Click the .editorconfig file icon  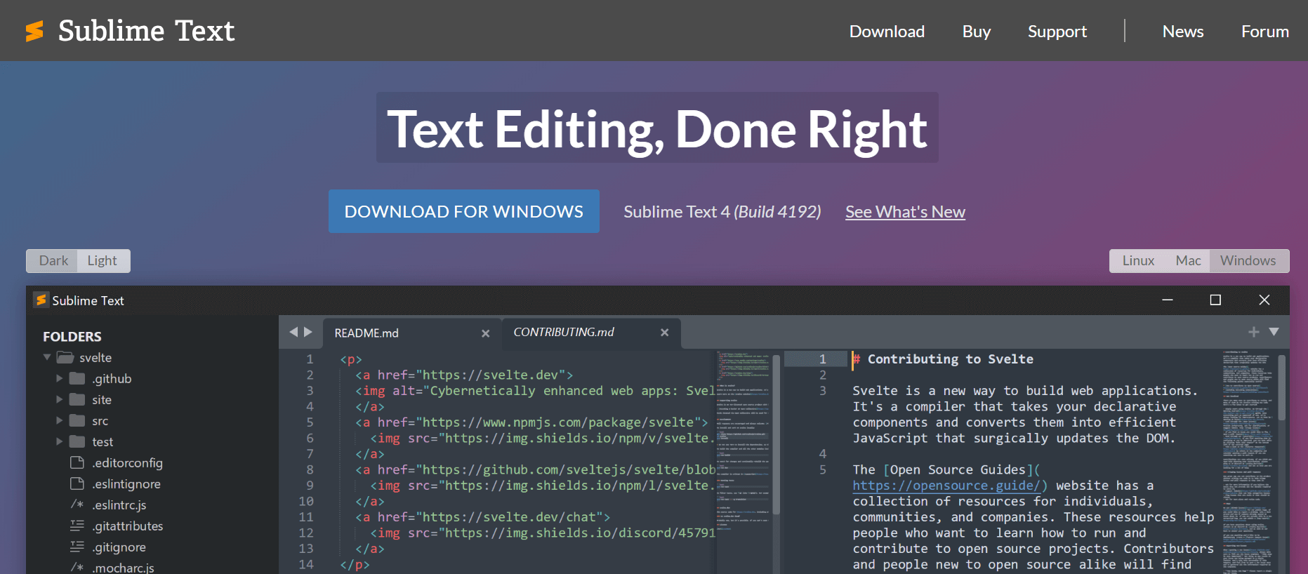(x=77, y=462)
